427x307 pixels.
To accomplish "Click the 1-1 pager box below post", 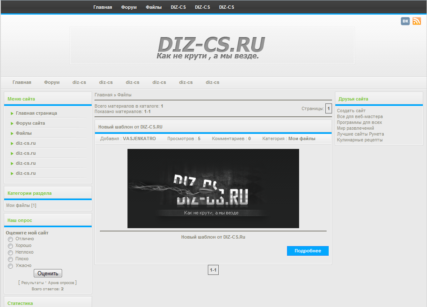I will click(x=213, y=270).
